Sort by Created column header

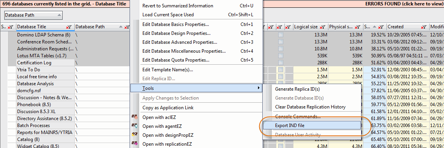pos(395,27)
